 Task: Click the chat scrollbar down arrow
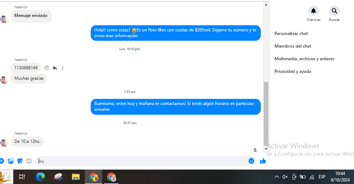(266, 149)
